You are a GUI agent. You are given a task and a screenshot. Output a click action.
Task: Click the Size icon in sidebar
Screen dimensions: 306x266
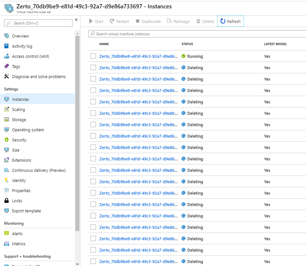pos(6,150)
